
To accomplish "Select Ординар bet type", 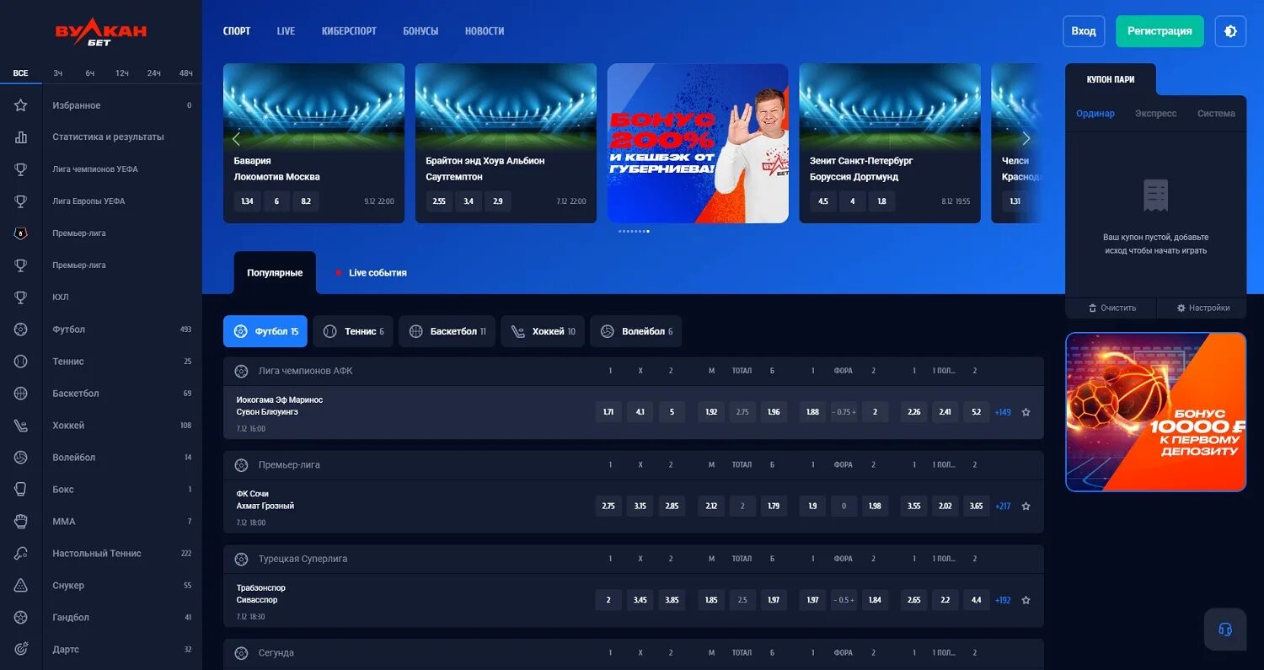I will pos(1095,114).
